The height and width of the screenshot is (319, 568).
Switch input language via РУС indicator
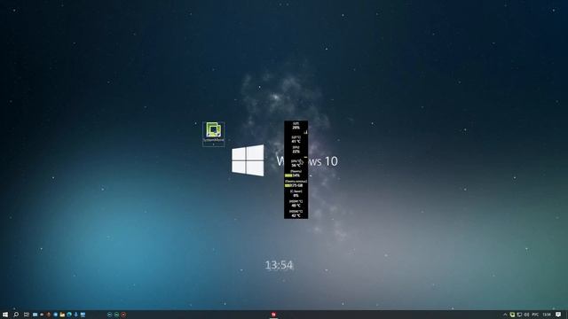coord(535,315)
